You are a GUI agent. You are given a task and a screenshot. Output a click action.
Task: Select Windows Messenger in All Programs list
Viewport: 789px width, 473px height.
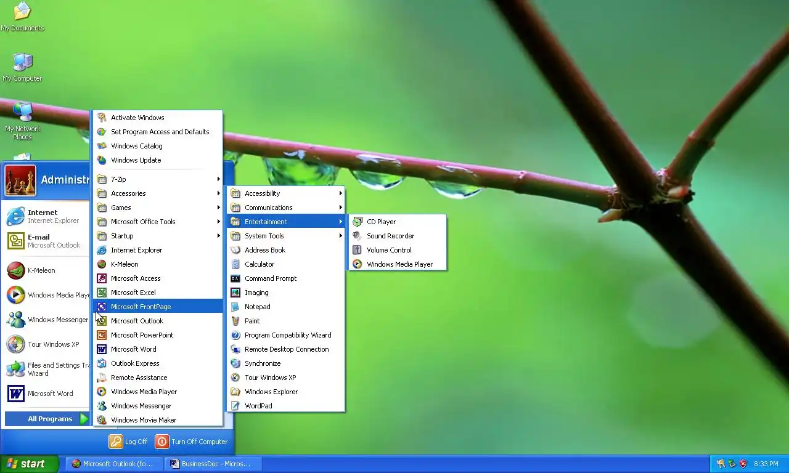[x=157, y=406]
